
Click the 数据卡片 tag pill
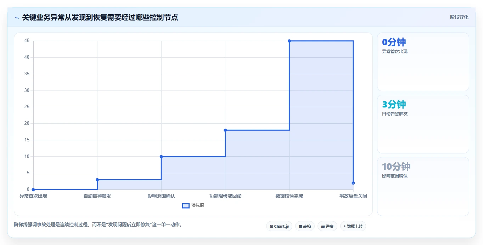353,226
